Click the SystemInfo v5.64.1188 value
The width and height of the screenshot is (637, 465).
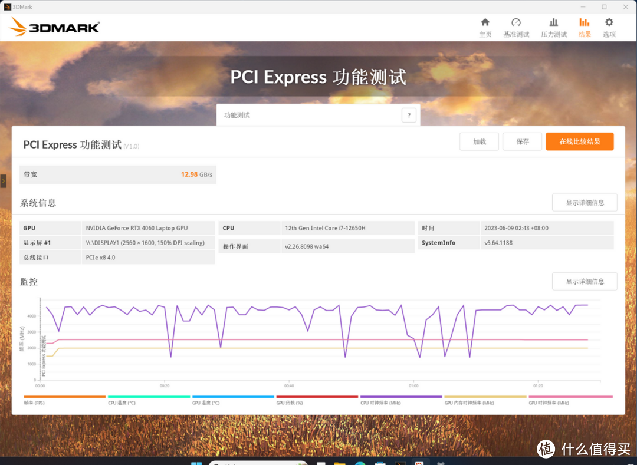point(498,243)
